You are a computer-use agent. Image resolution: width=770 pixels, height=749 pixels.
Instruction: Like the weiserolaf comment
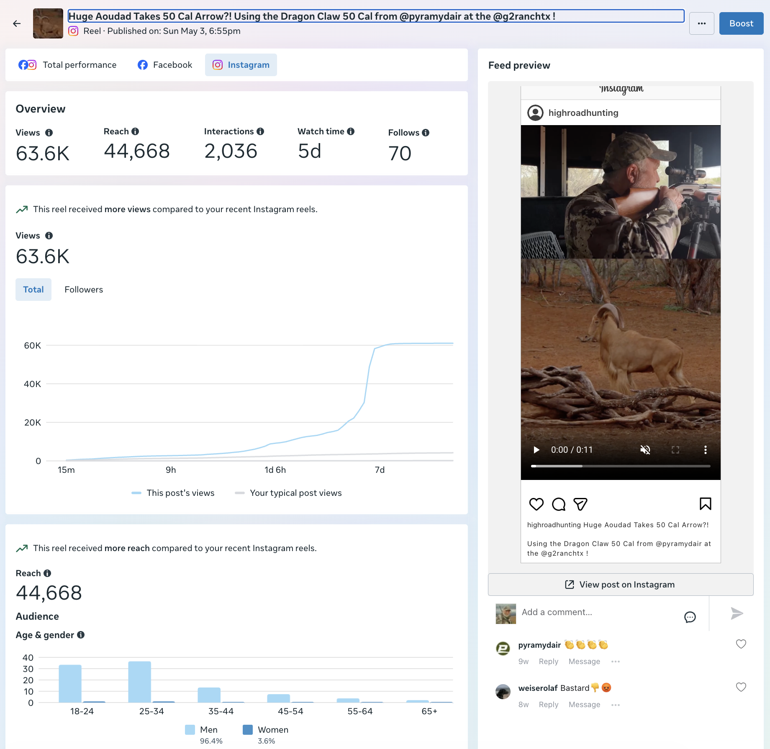741,687
